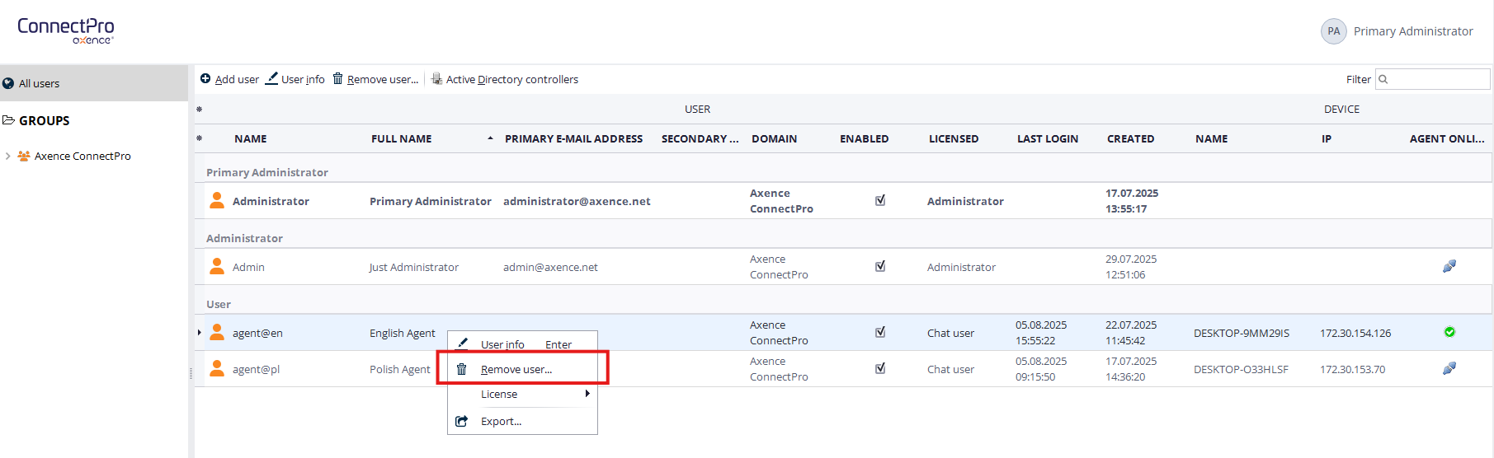1494x458 pixels.
Task: Open Active Directory controllers
Action: (511, 80)
